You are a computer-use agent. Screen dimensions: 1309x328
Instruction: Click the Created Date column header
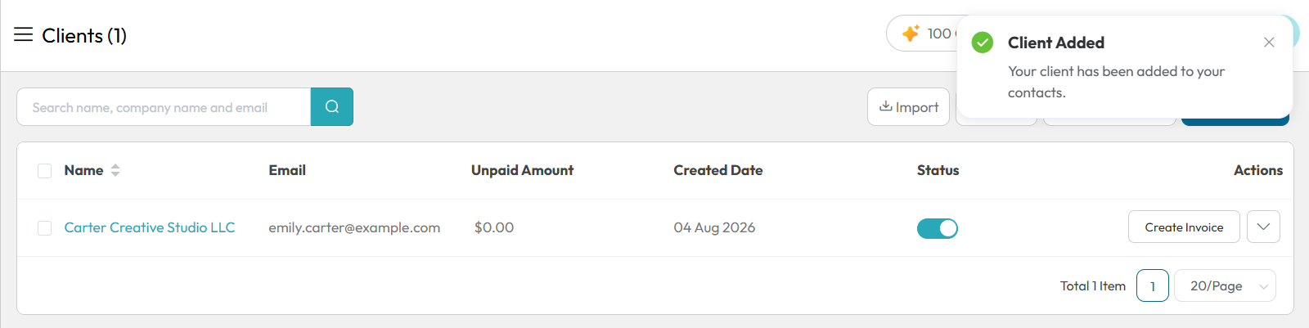click(x=718, y=170)
